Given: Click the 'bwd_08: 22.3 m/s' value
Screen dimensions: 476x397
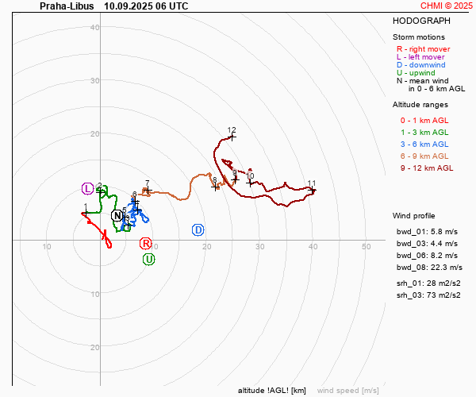Looking at the screenshot, I should coord(429,267).
